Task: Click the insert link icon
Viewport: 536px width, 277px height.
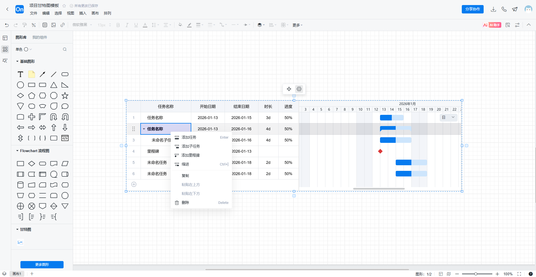Action: (x=62, y=25)
